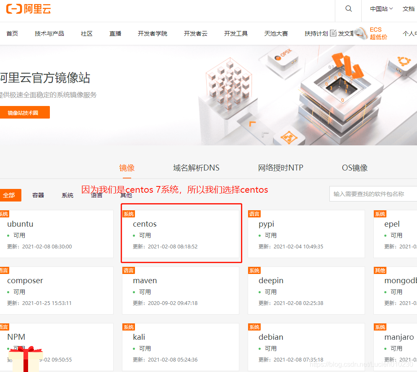Click deepin update time 2021-02-08 02:25:38
The image size is (417, 372).
point(298,303)
